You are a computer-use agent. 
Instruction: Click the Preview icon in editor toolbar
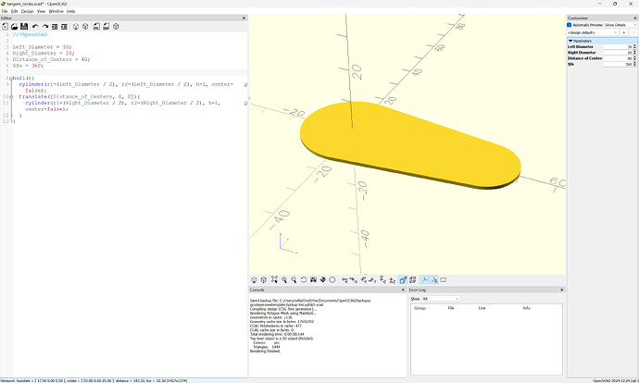pyautogui.click(x=76, y=27)
